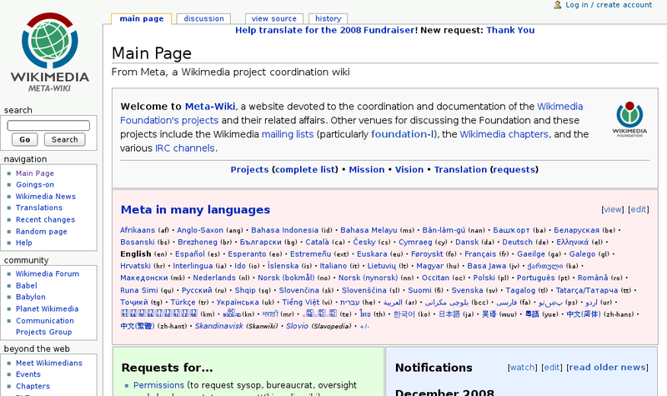Switch to the discussion tab
Image resolution: width=667 pixels, height=396 pixels.
203,18
